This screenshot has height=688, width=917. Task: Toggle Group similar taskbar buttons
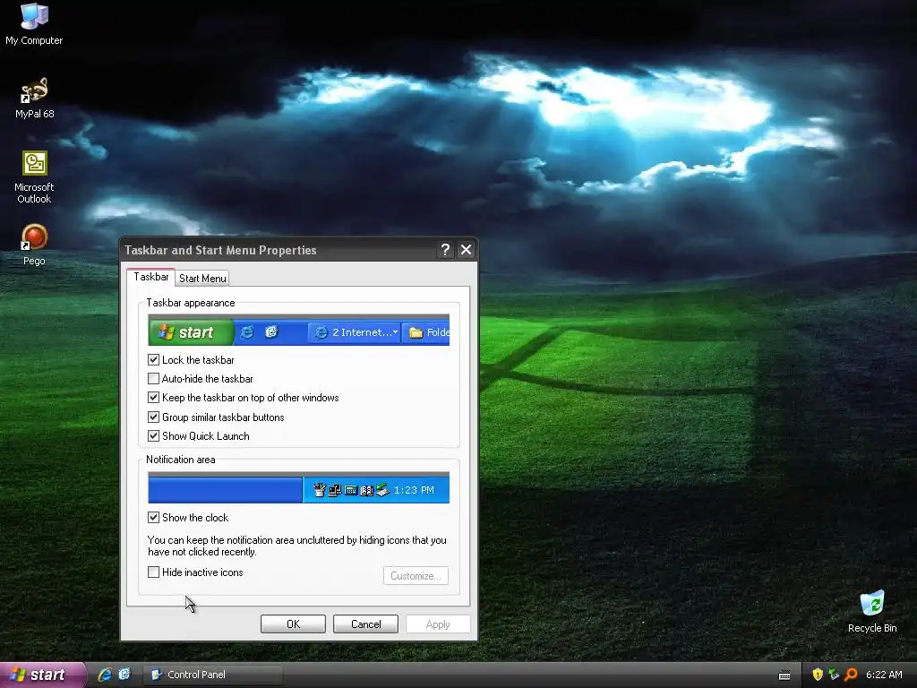click(153, 417)
